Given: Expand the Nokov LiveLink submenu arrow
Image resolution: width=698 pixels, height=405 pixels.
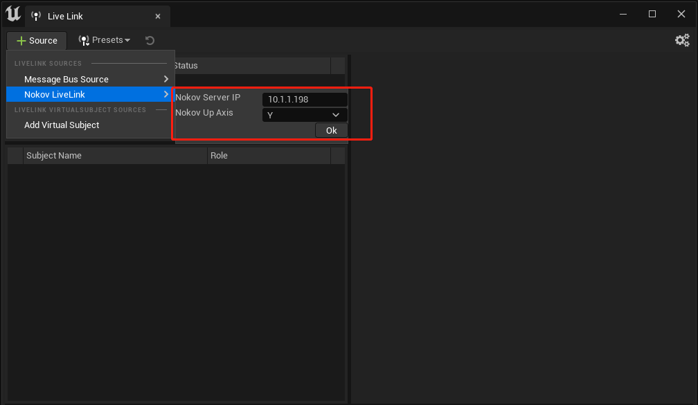Looking at the screenshot, I should tap(166, 94).
